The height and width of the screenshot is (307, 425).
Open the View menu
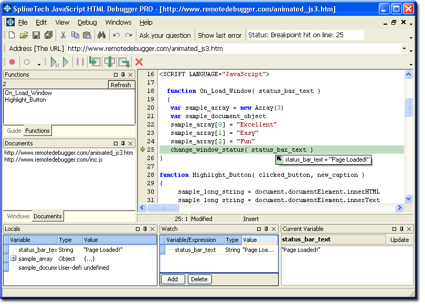(62, 22)
